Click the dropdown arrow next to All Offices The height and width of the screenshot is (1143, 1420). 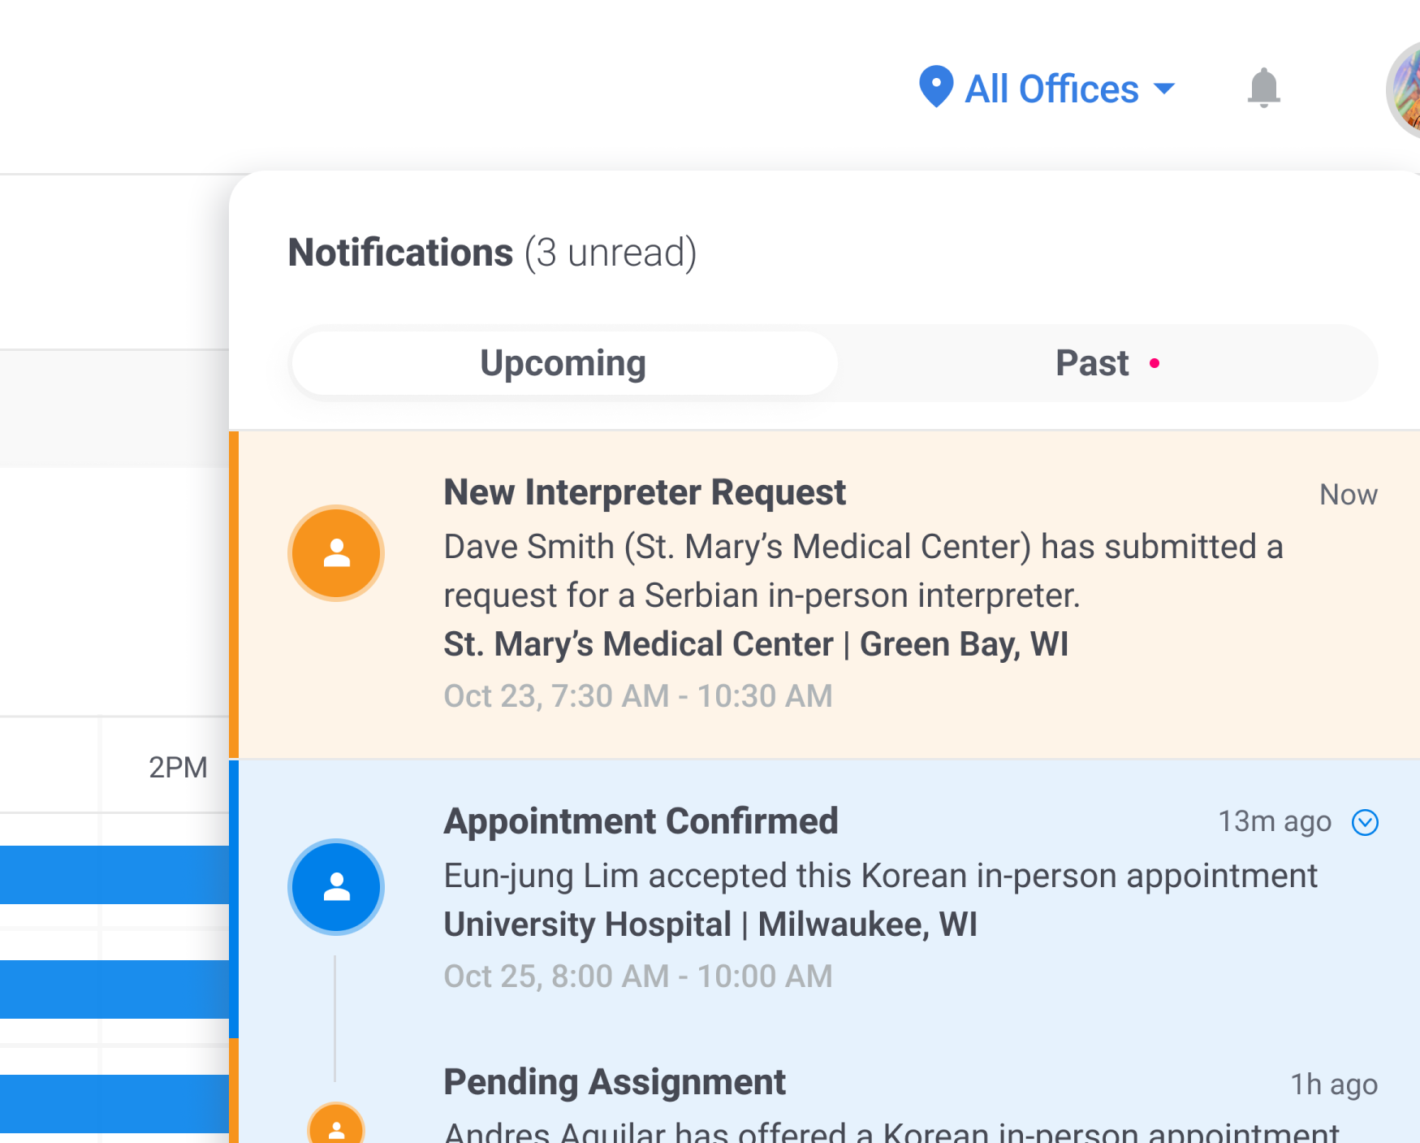click(x=1165, y=89)
